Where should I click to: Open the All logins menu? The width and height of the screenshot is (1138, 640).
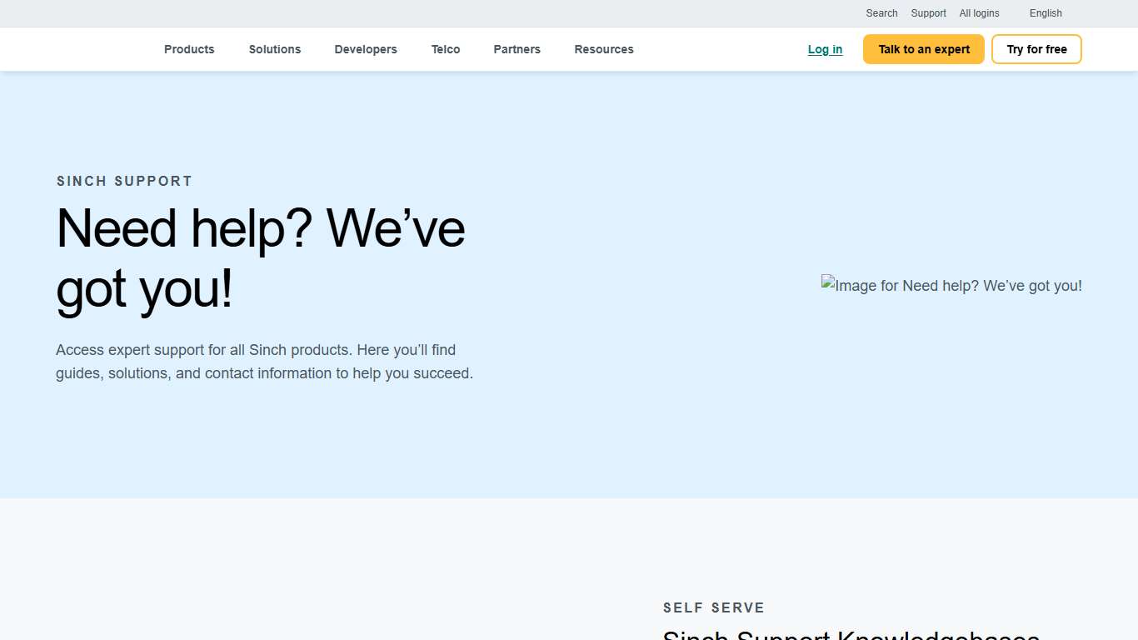(979, 13)
